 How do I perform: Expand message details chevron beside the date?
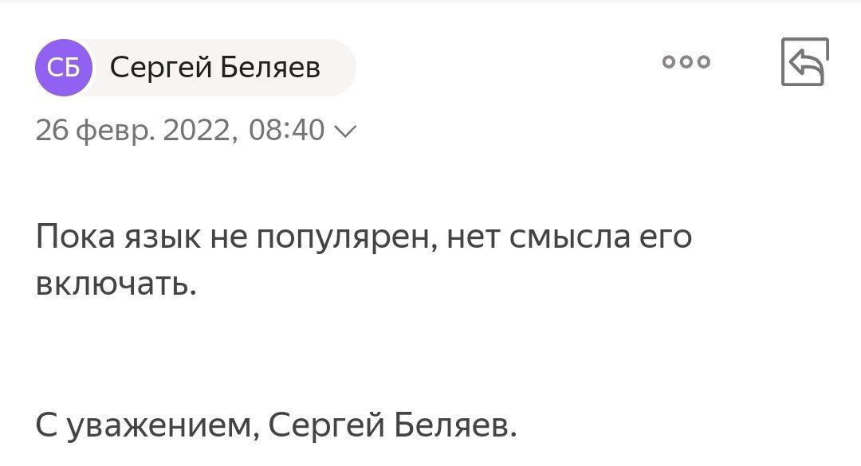(346, 130)
